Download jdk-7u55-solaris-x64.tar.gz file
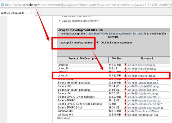Viewport: 172px width, 123px height. click(143, 94)
